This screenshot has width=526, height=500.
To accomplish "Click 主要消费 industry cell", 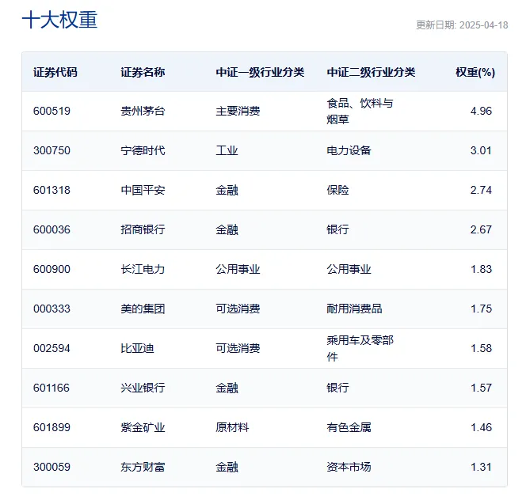I will point(238,111).
